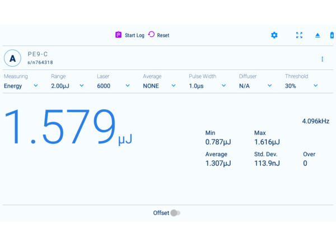Toggle the Offset switch
Image resolution: width=336 pixels, height=252 pixels.
175,213
